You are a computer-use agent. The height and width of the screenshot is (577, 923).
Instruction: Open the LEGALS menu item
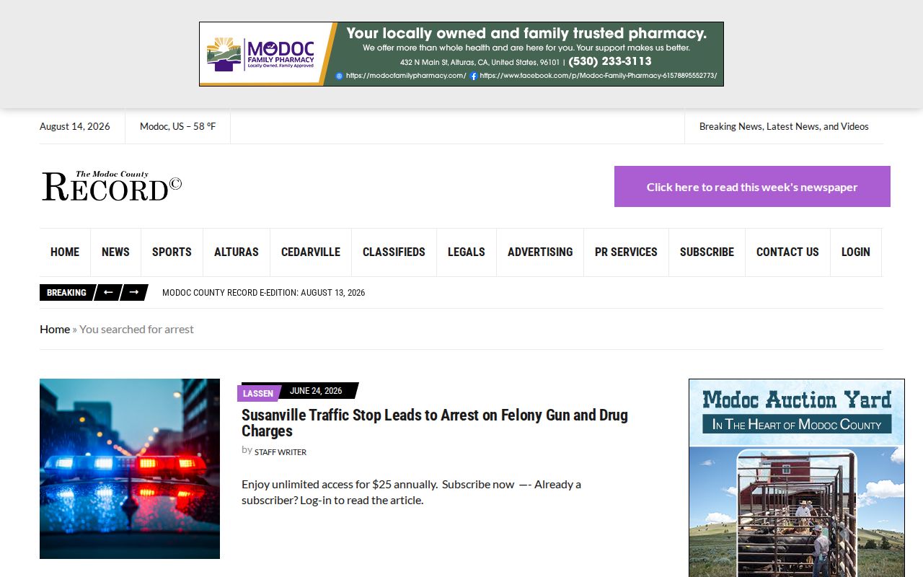467,252
